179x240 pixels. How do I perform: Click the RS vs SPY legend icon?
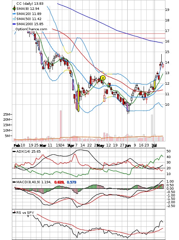[14, 212]
